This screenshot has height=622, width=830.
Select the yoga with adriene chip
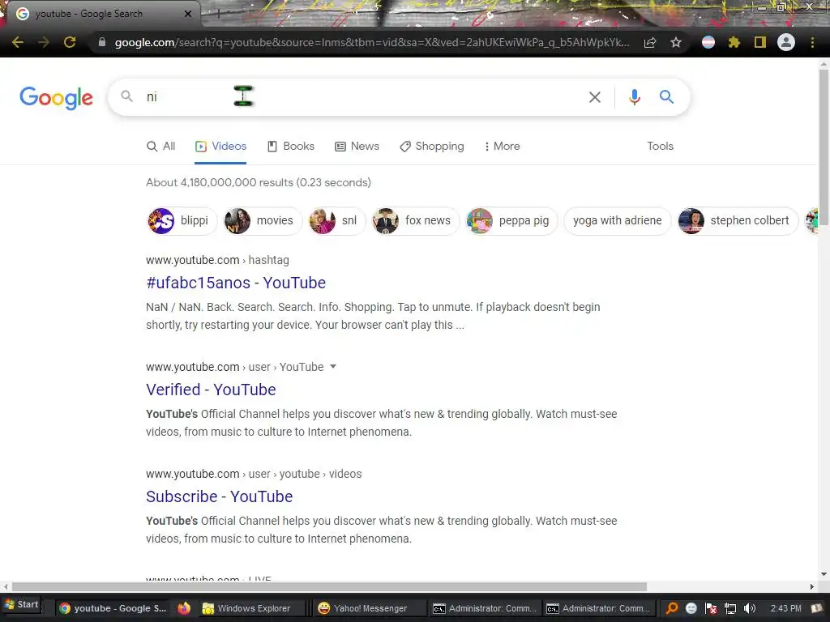617,220
